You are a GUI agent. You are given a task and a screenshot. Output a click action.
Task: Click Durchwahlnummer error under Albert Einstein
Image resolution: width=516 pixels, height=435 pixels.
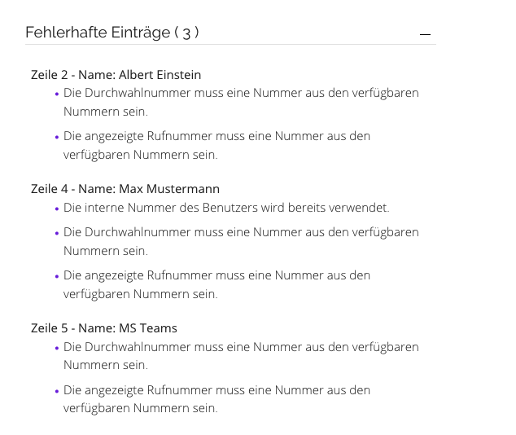(x=241, y=102)
